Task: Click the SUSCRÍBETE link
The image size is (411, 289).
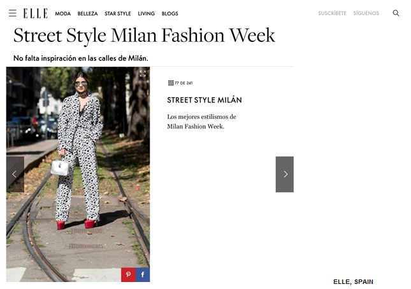Action: click(x=333, y=13)
